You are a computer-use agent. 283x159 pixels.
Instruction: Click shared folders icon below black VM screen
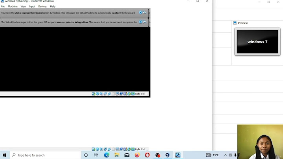[113, 94]
